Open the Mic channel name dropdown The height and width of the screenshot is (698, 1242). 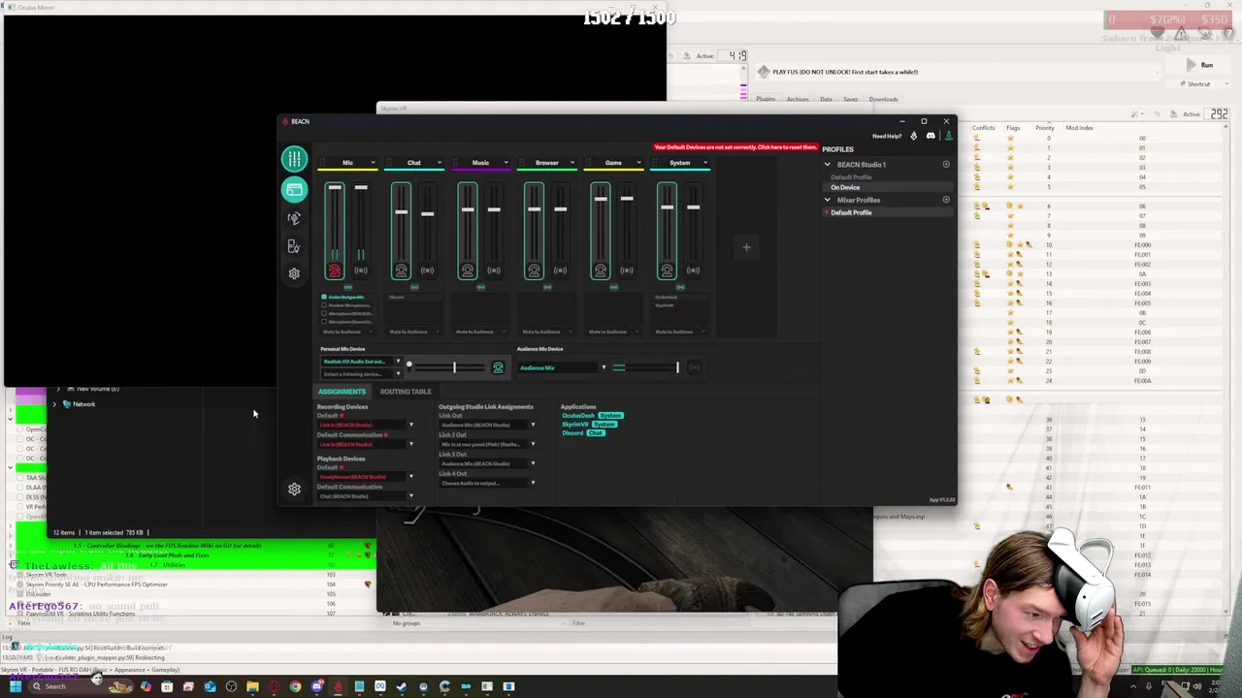pos(373,163)
